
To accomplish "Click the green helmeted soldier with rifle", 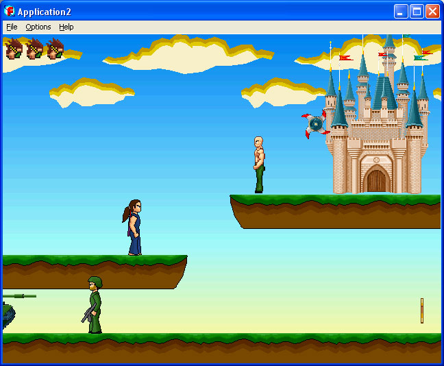I will click(94, 305).
